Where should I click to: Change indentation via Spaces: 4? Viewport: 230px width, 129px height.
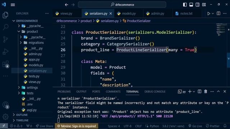click(114, 126)
